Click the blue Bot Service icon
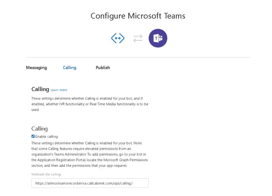The width and height of the screenshot is (272, 196). coord(118,38)
